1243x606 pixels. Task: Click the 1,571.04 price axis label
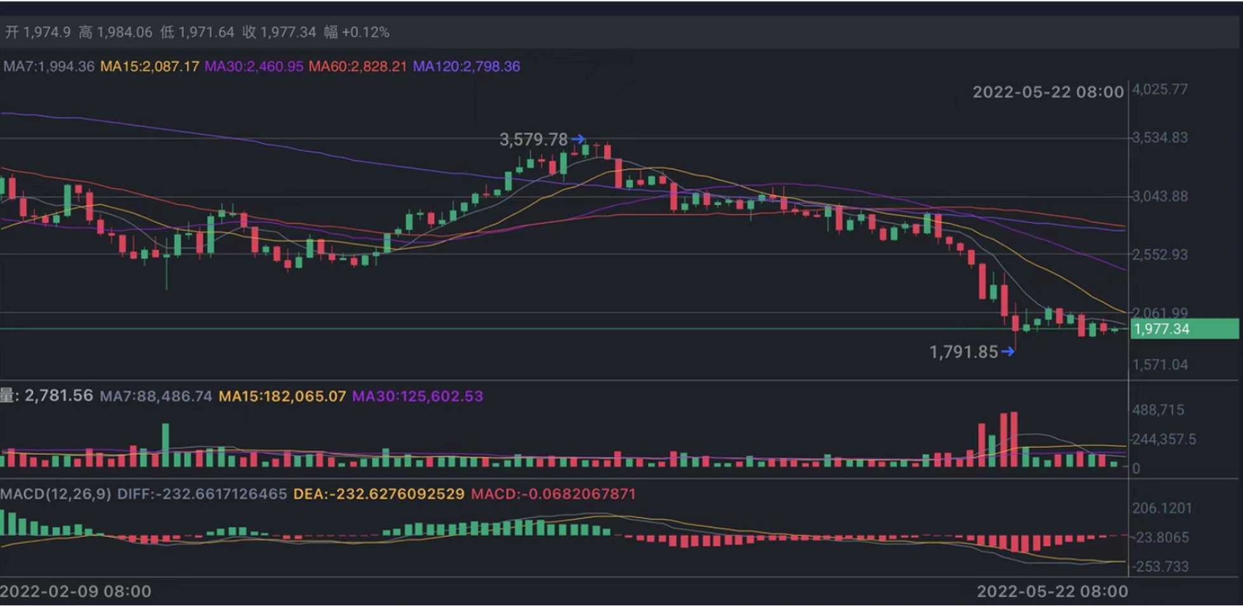[x=1160, y=365]
